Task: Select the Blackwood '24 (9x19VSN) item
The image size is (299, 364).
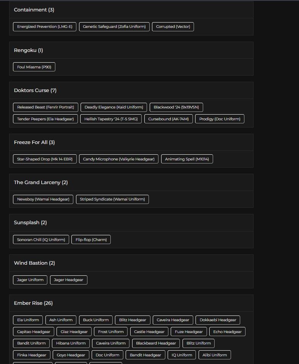Action: click(x=176, y=107)
